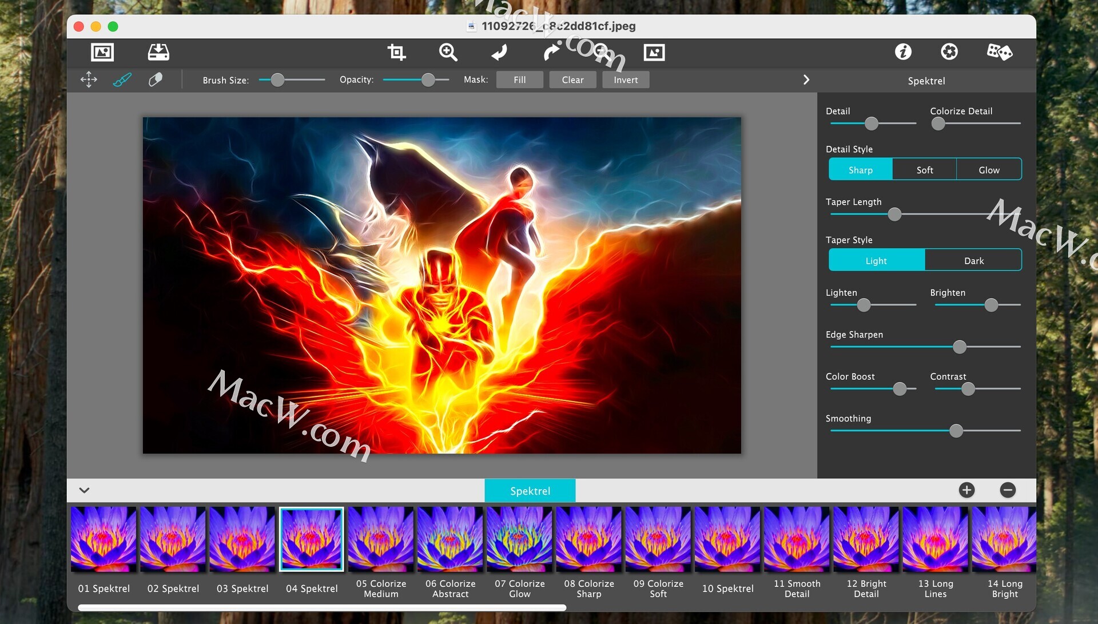The image size is (1098, 624).
Task: Click the Clear mask button
Action: click(572, 80)
